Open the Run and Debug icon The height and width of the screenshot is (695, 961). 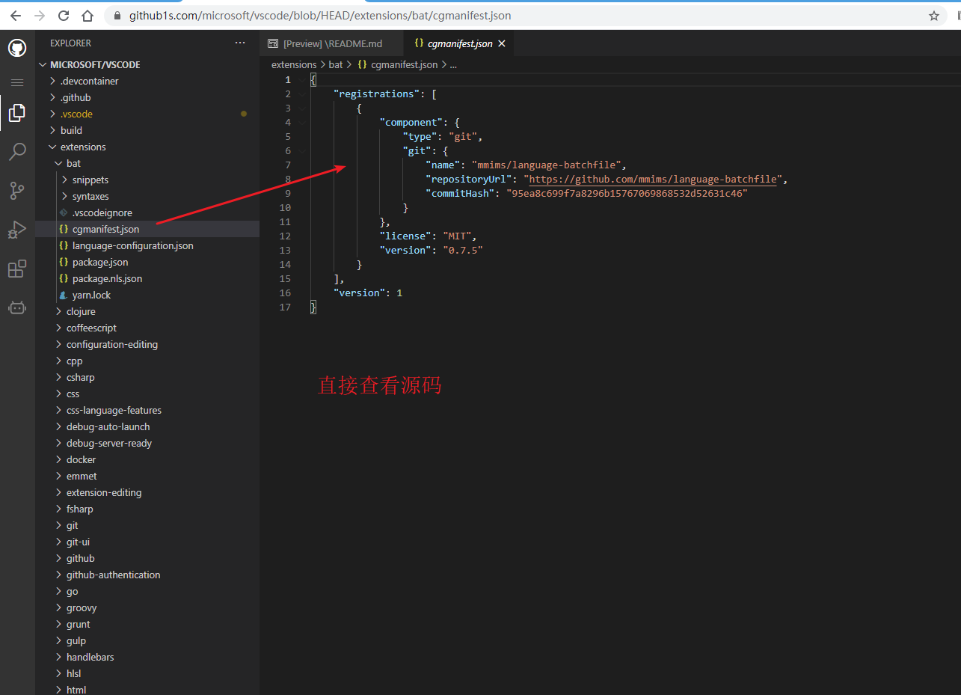click(17, 230)
